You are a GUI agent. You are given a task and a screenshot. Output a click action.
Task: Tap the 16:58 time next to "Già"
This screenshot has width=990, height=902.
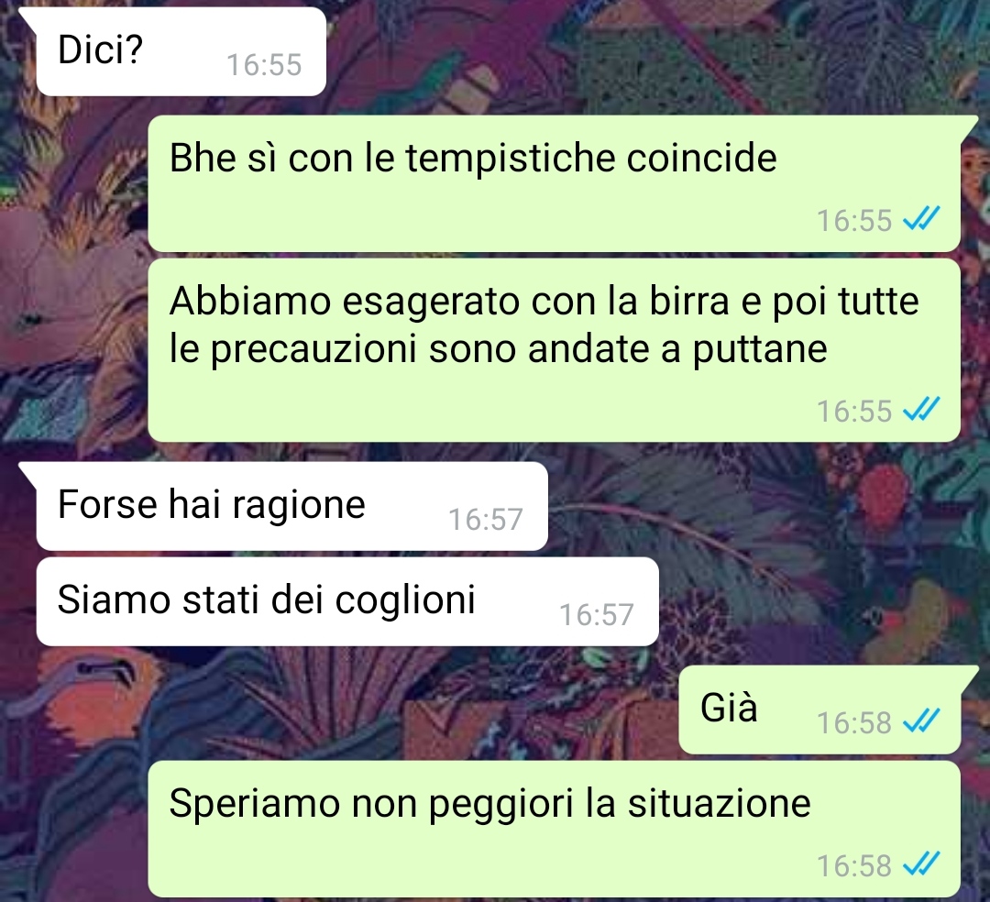pyautogui.click(x=854, y=722)
